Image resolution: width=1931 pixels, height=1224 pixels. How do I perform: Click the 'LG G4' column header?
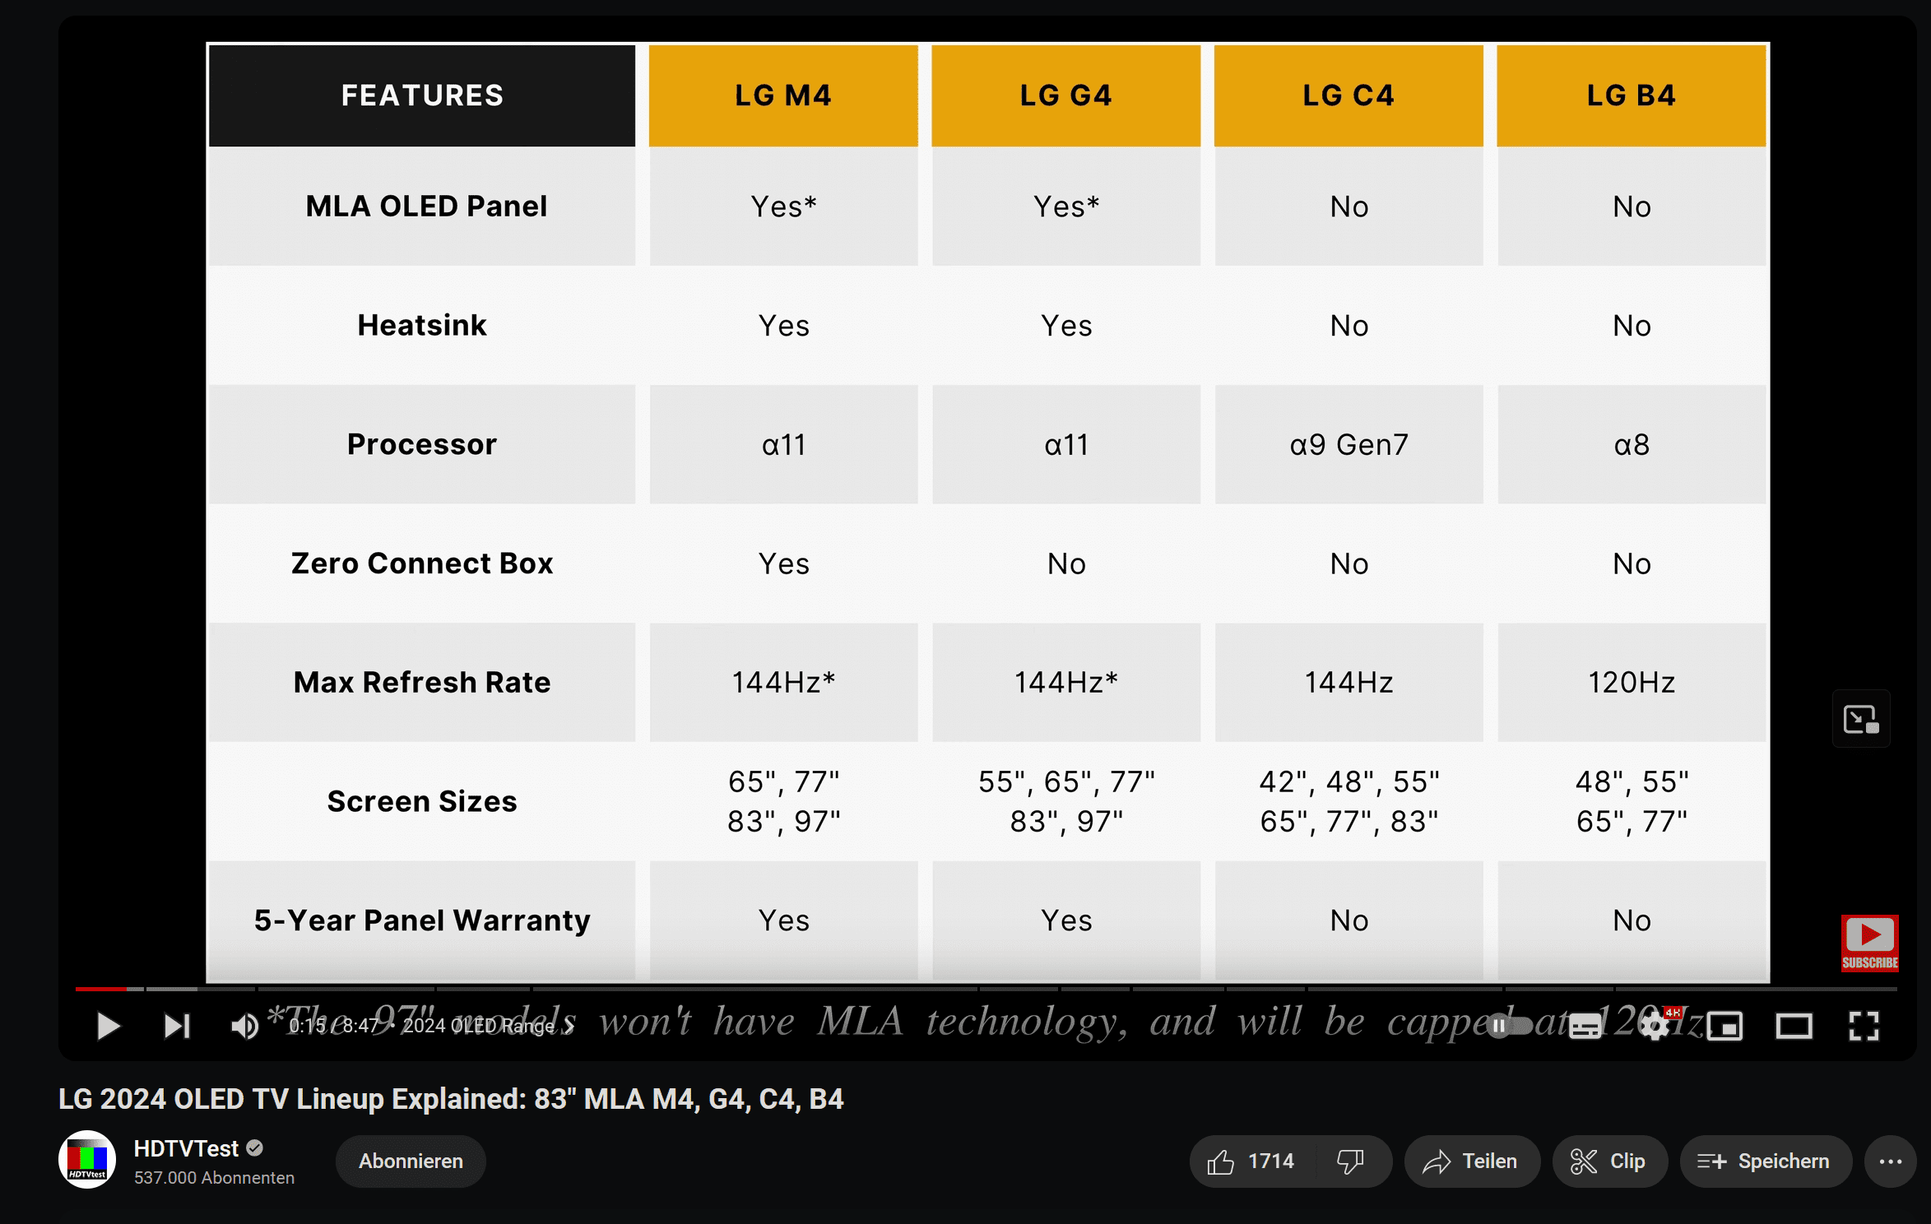pos(1065,95)
